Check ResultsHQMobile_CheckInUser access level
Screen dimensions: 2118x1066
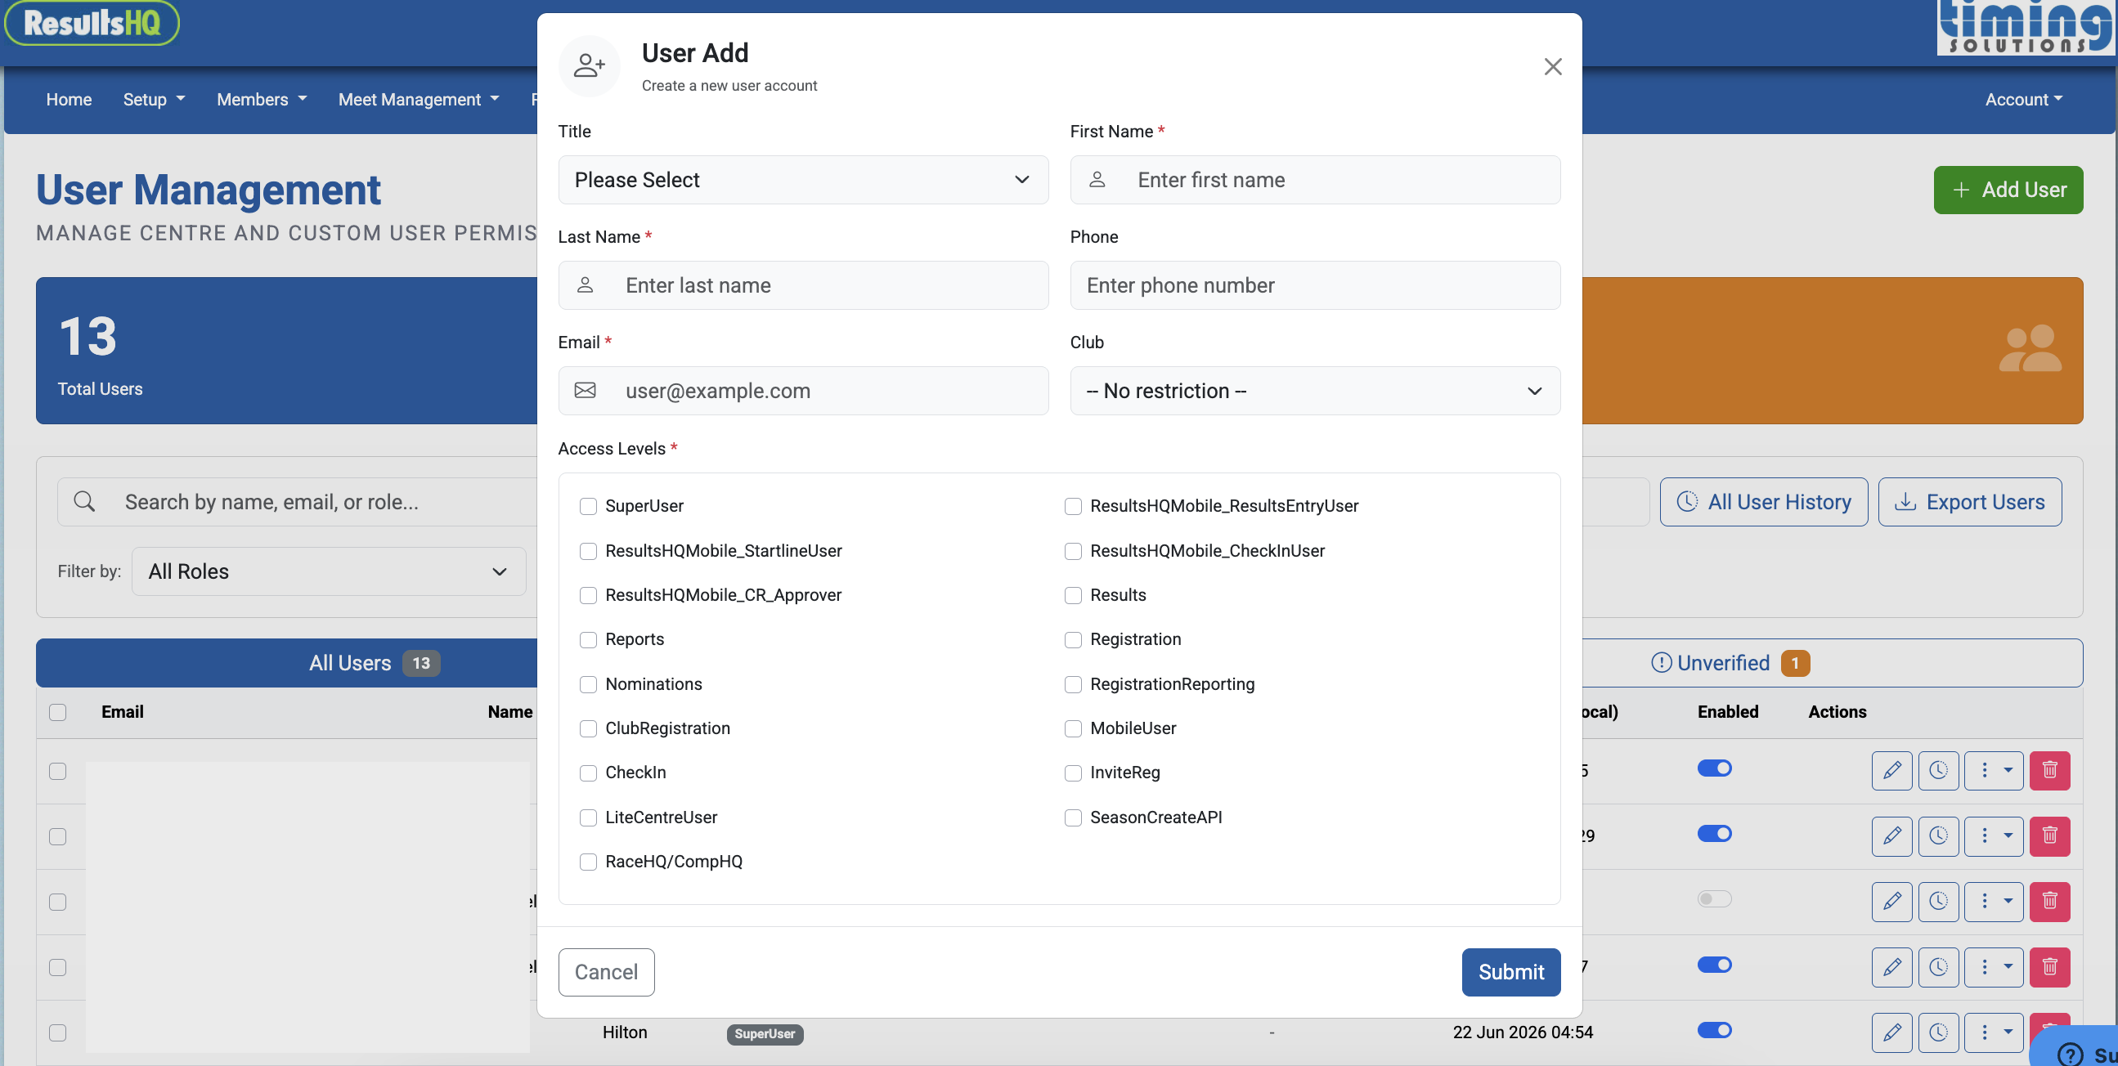[1073, 552]
